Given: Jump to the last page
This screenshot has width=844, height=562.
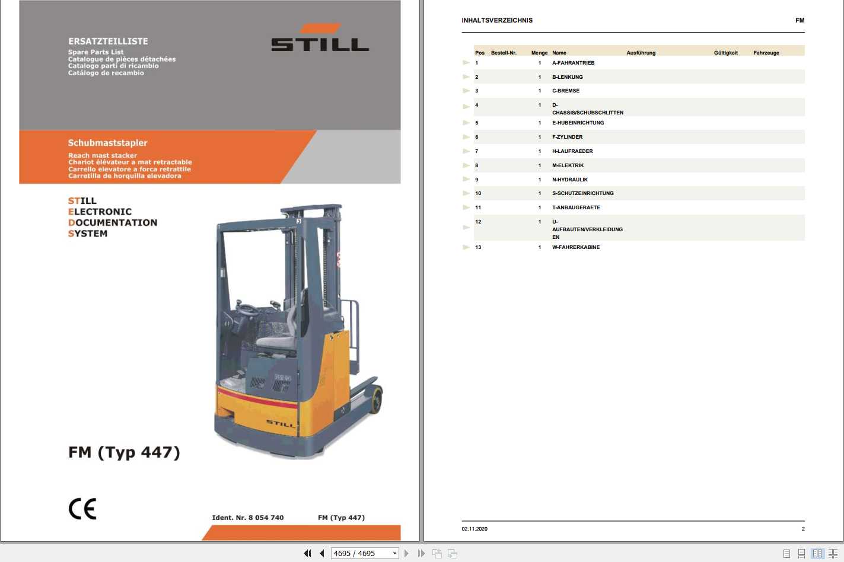Looking at the screenshot, I should [421, 553].
